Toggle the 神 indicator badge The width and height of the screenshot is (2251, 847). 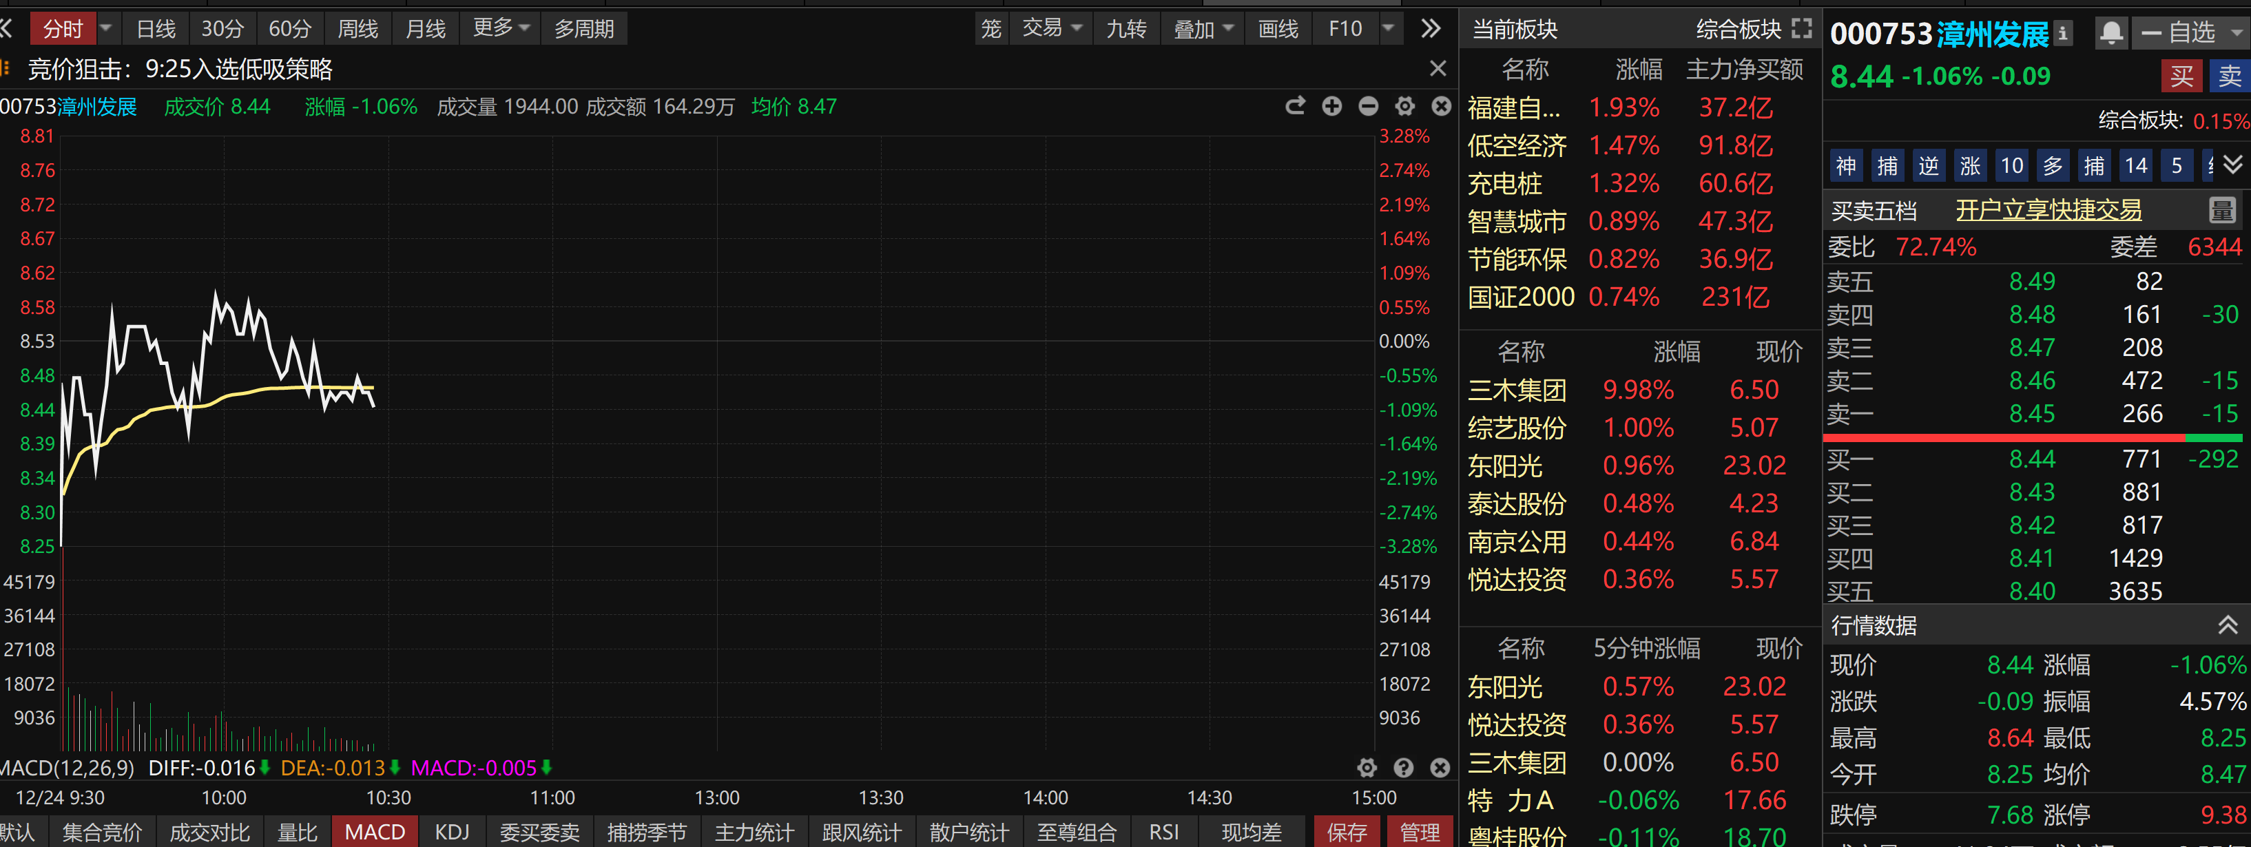coord(1845,166)
